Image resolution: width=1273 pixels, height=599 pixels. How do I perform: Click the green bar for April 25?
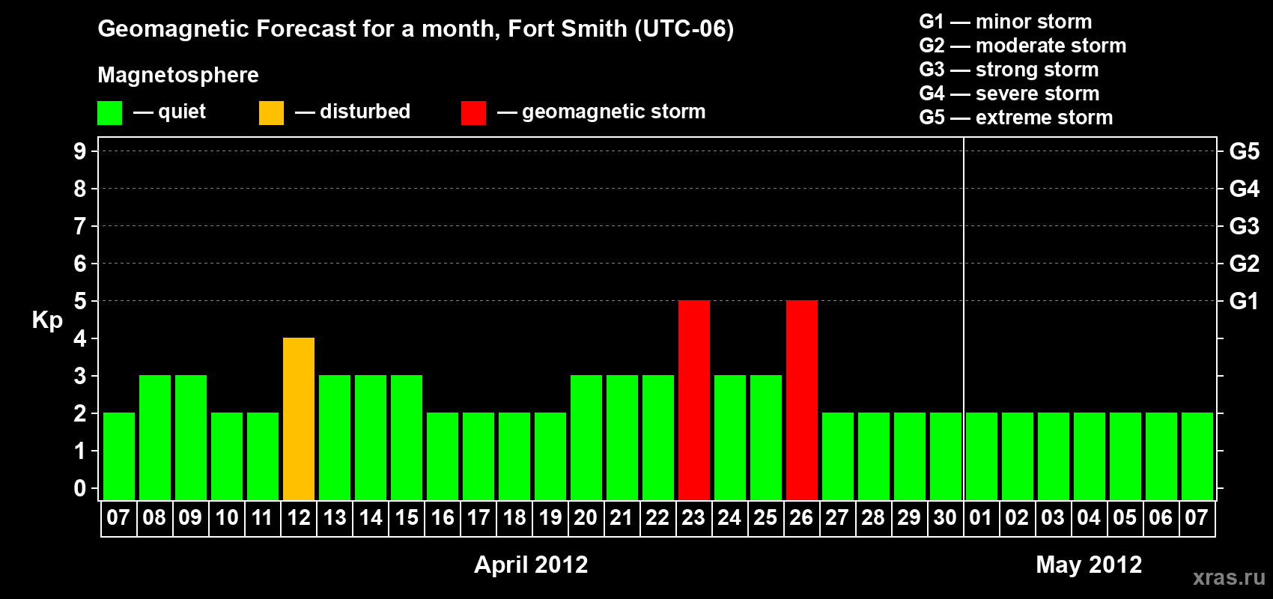[766, 438]
